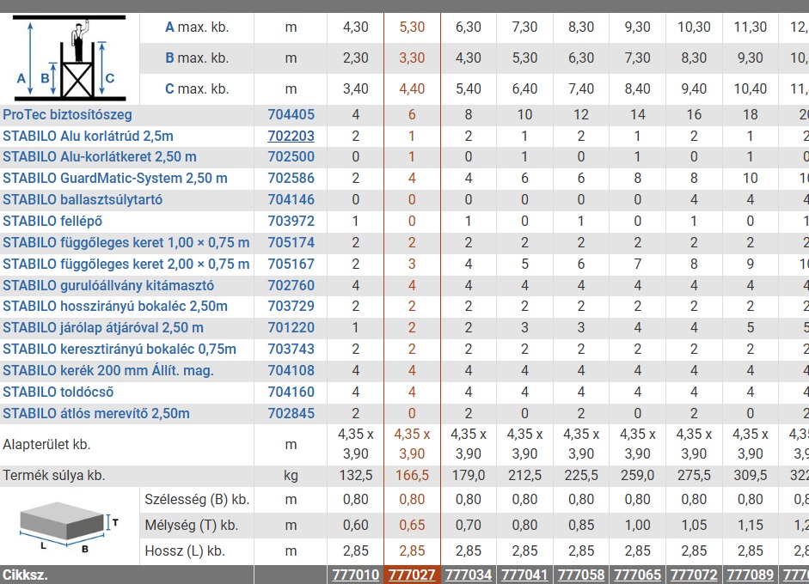The height and width of the screenshot is (584, 809).
Task: Select the 'B max. kb.' row label
Action: 197,58
